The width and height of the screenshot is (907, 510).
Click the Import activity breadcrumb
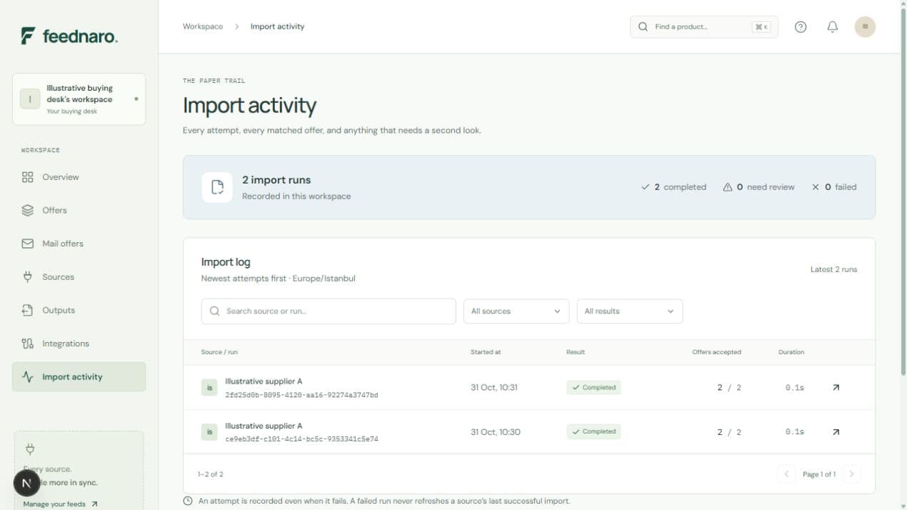click(277, 26)
